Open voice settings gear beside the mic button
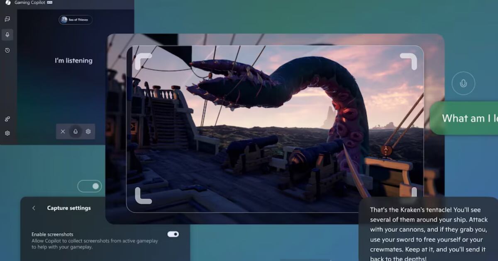Image resolution: width=498 pixels, height=261 pixels. pos(88,131)
